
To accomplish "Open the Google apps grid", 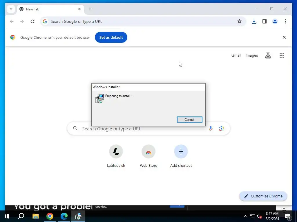I will (x=282, y=55).
